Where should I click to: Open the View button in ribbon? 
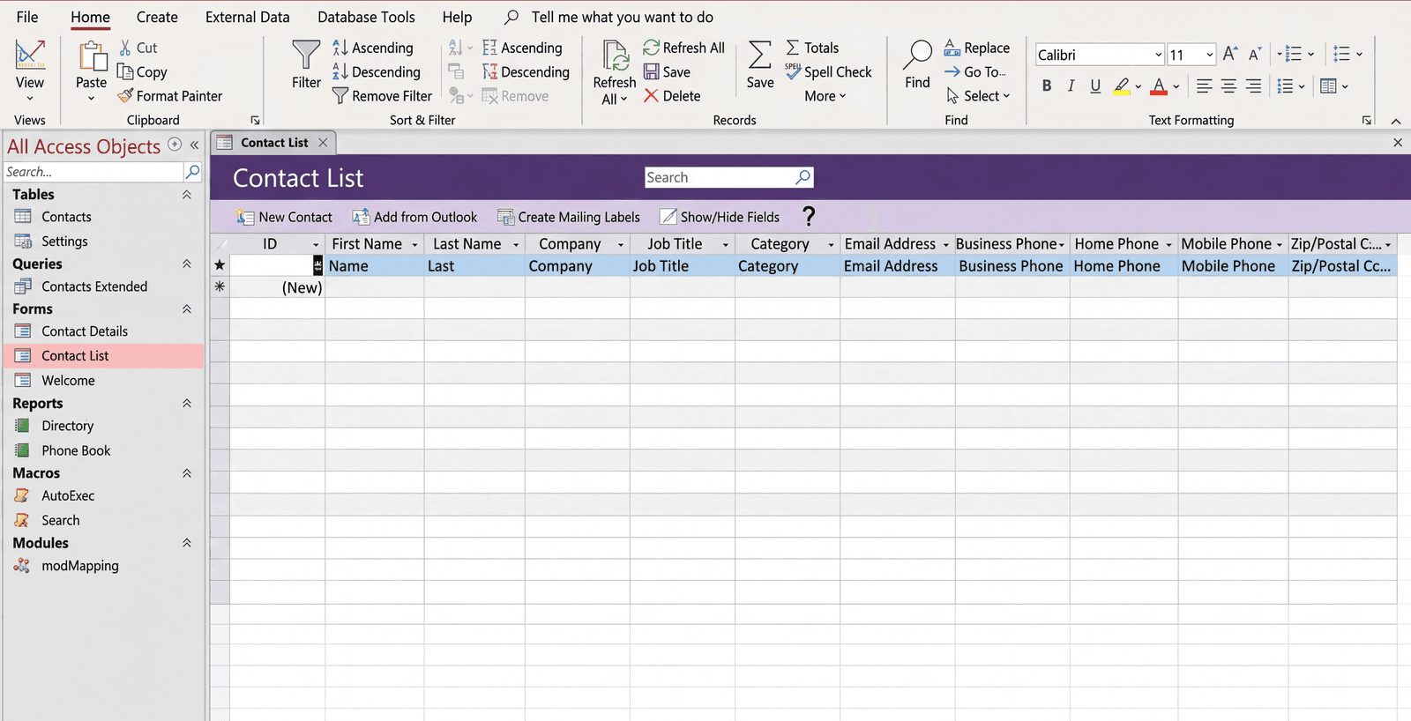coord(29,71)
